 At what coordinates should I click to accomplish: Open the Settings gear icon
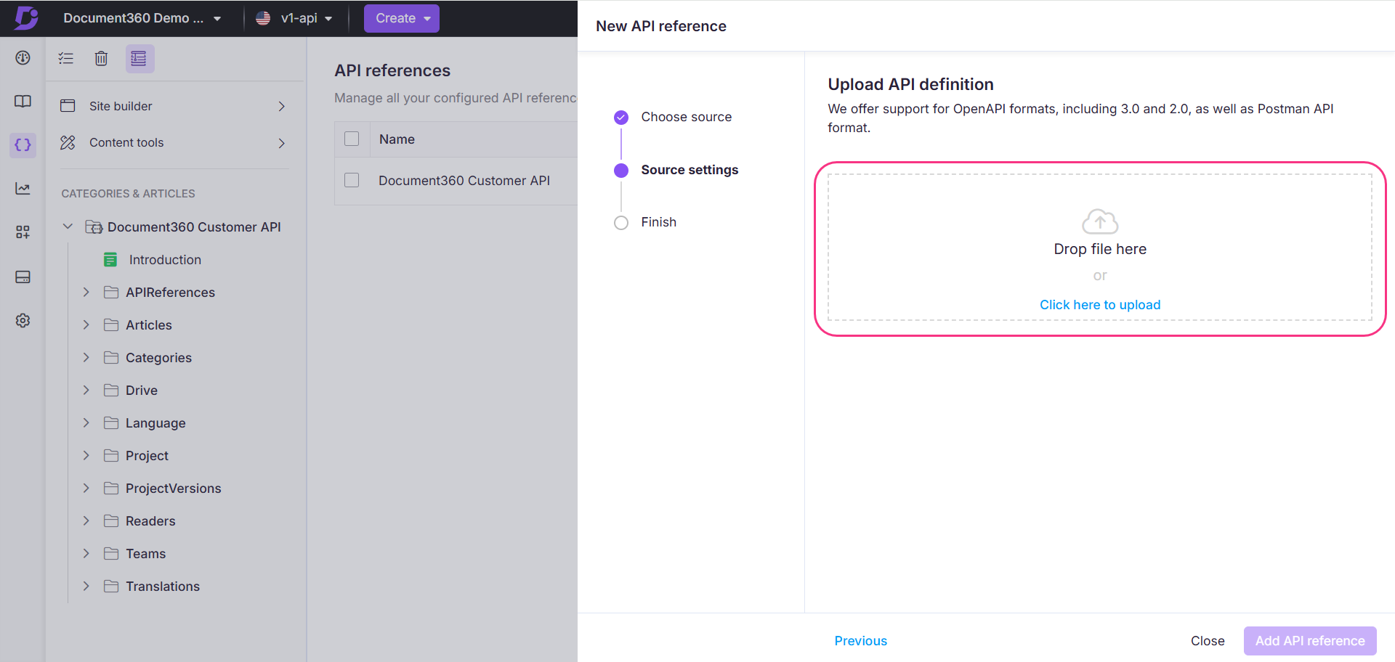[23, 320]
